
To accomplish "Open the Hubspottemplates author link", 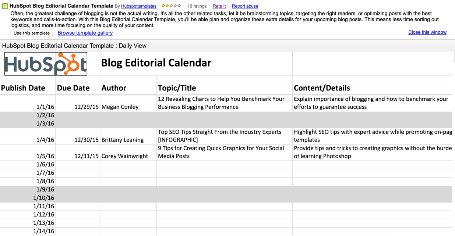I will pos(139,6).
